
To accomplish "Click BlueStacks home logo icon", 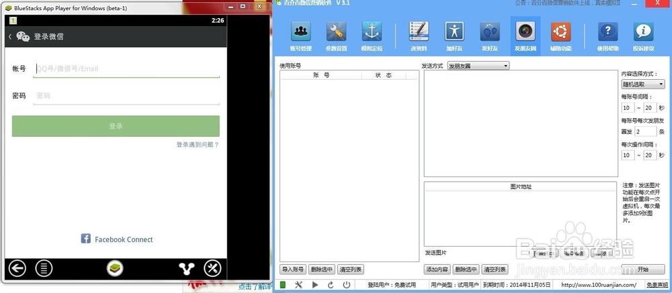I will click(115, 269).
